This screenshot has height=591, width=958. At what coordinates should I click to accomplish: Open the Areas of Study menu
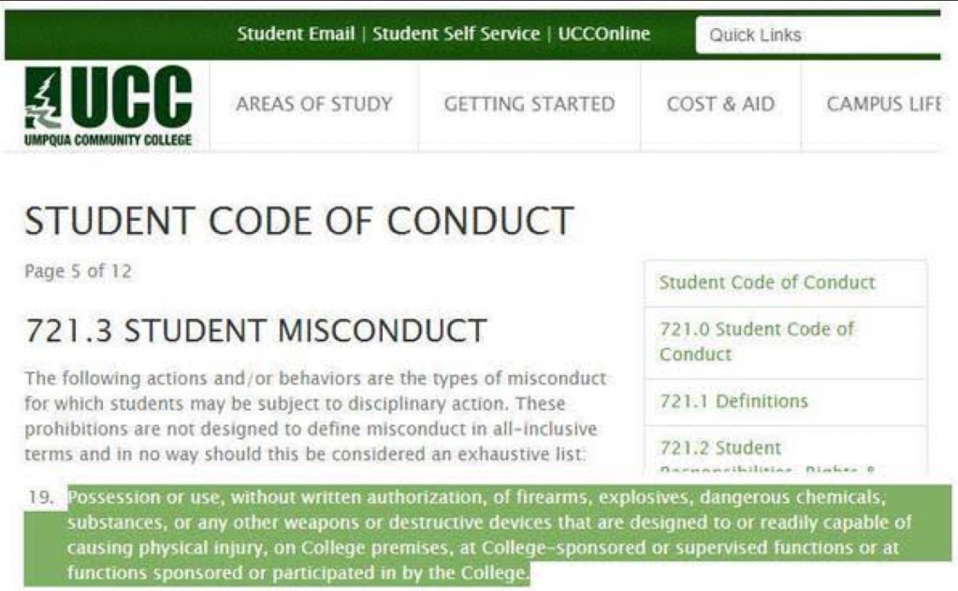[x=314, y=104]
